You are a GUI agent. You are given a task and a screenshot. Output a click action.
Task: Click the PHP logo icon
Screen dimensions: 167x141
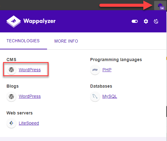(x=95, y=70)
